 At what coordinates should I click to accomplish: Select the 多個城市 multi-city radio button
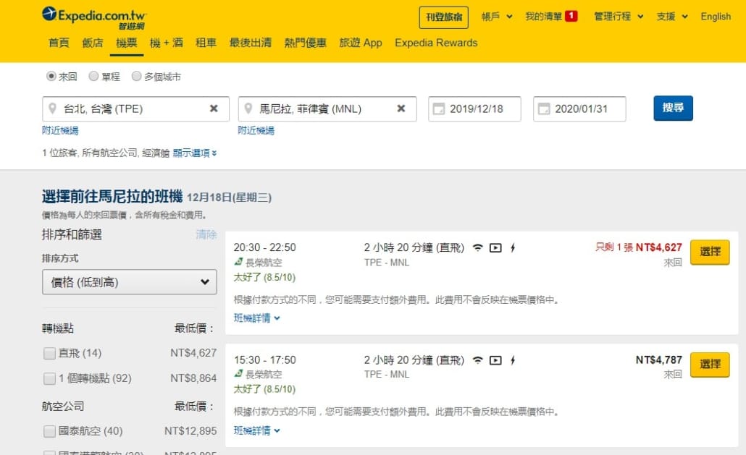137,76
